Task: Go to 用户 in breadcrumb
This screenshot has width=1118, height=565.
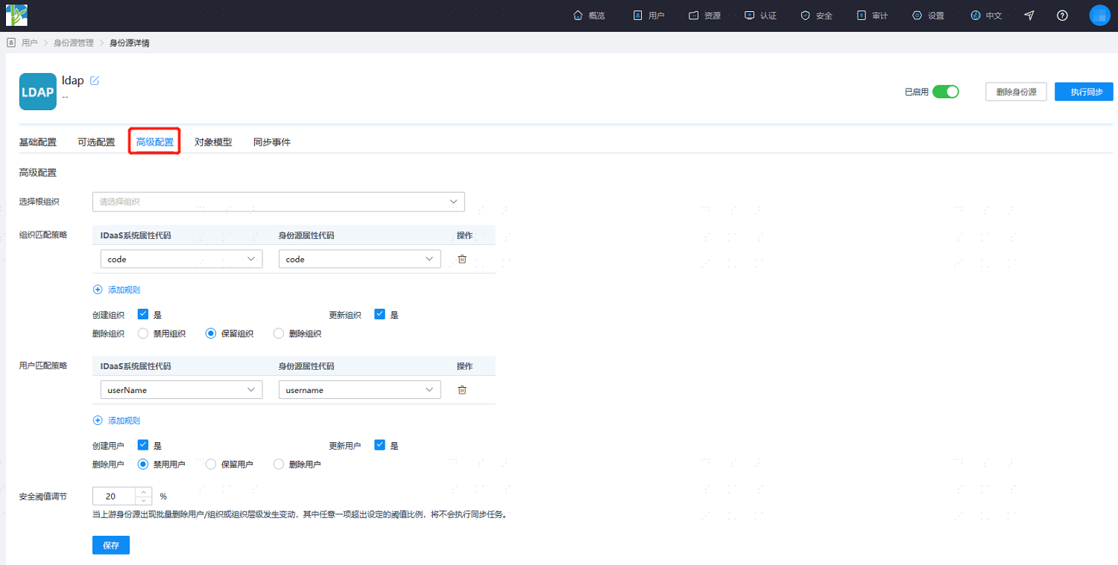Action: pyautogui.click(x=30, y=43)
